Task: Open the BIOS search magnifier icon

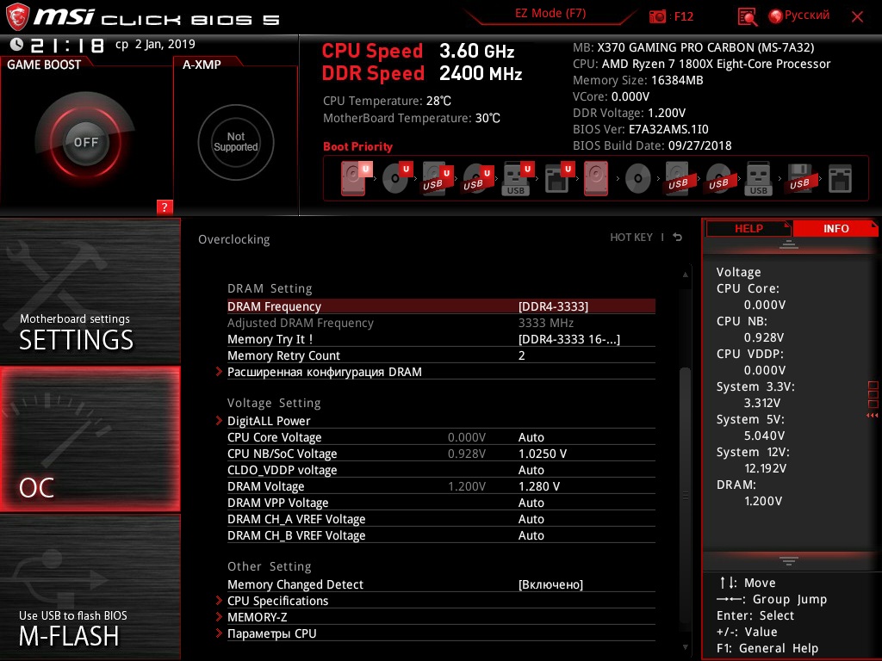Action: click(x=747, y=17)
